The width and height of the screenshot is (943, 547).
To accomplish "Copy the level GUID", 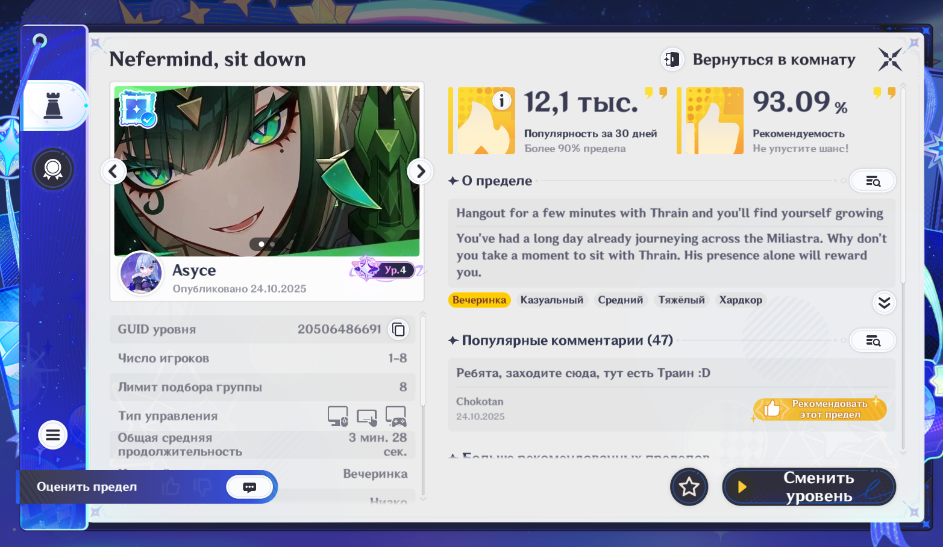I will [398, 329].
